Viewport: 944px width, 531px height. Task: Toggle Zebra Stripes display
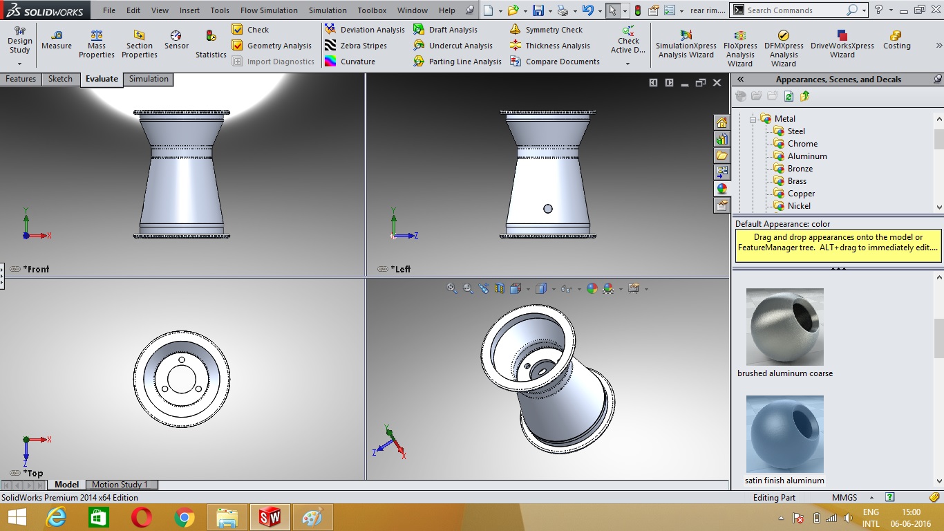(355, 46)
